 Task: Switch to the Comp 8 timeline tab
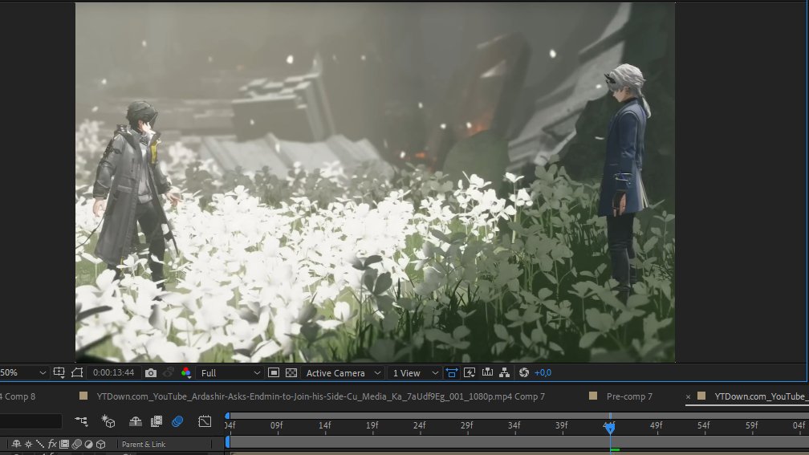[18, 396]
